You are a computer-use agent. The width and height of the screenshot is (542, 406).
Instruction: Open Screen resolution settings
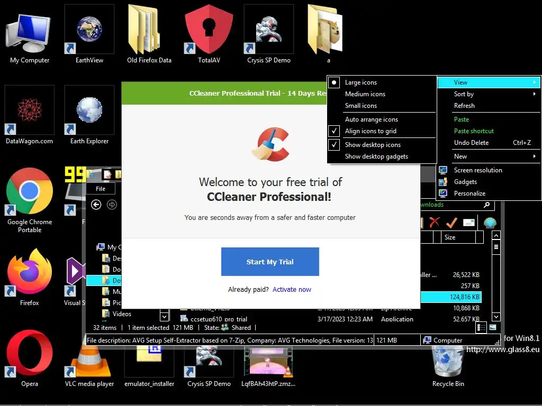pos(489,170)
